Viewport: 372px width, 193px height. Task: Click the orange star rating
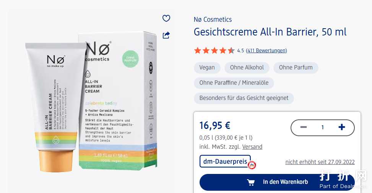(x=214, y=50)
